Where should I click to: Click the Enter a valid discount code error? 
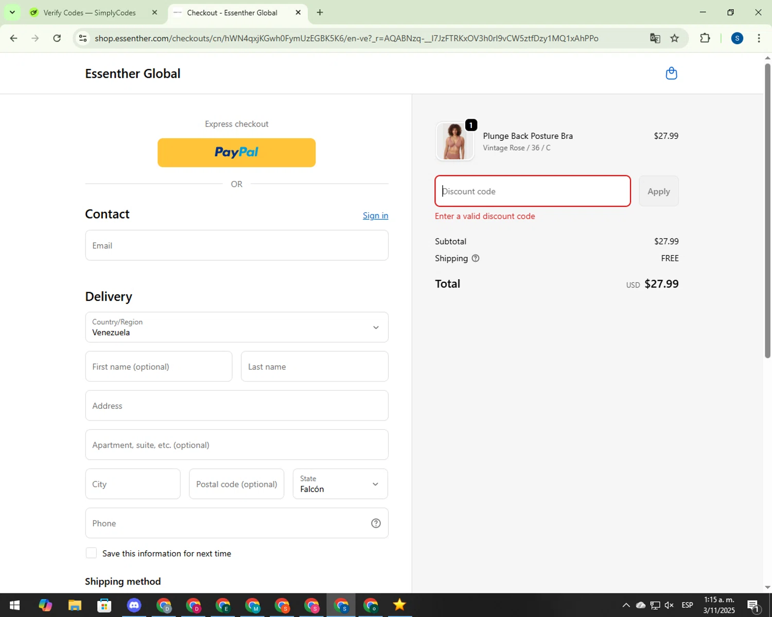pyautogui.click(x=485, y=216)
